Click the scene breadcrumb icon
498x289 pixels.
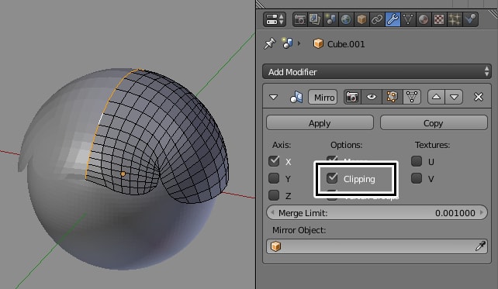coord(288,43)
